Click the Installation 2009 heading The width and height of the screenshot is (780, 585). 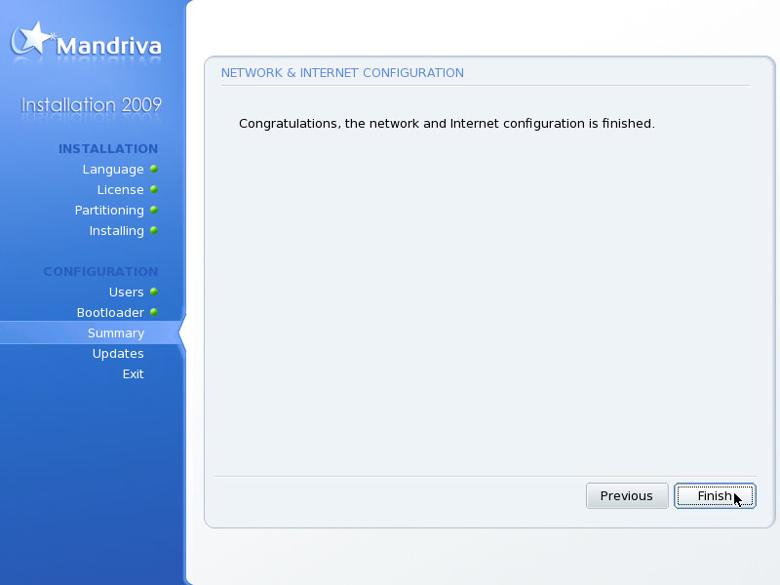pos(91,105)
